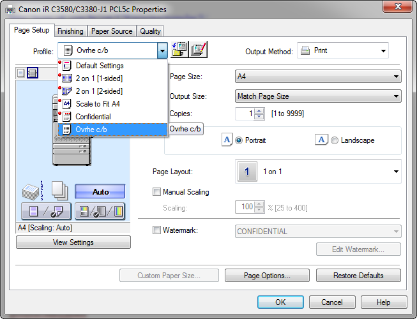Viewport: 417px width, 319px height.
Task: Click the Copies number field
Action: 245,114
